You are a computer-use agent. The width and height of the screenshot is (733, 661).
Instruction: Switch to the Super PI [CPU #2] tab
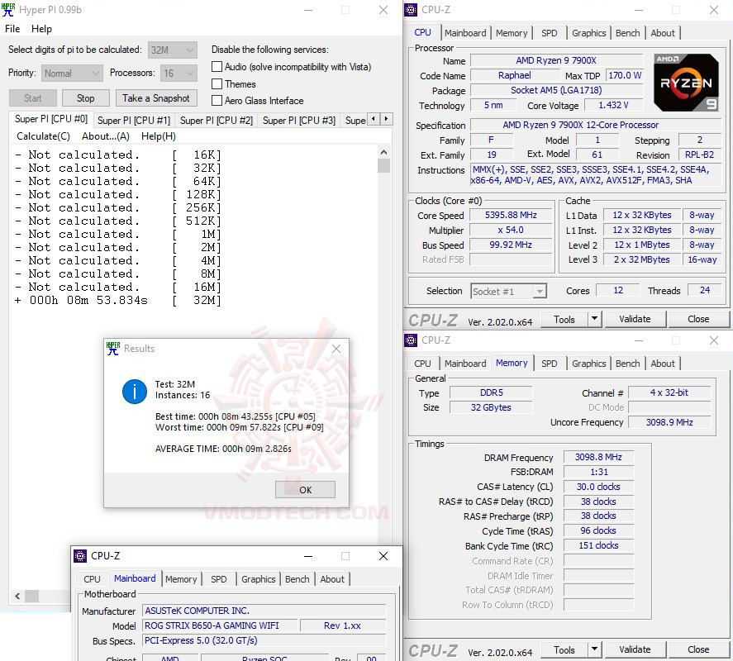[217, 119]
